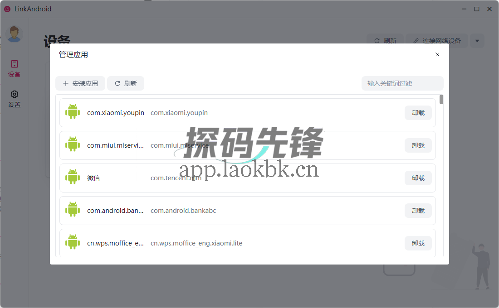Click the truncated cn.wps.moffice_e... app name
The image size is (499, 308).
coord(116,243)
